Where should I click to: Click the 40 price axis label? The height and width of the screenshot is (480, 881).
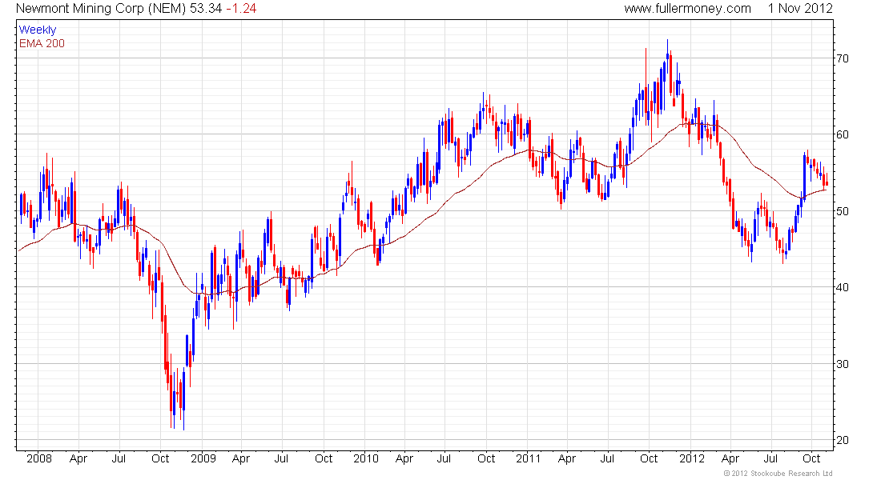(843, 287)
